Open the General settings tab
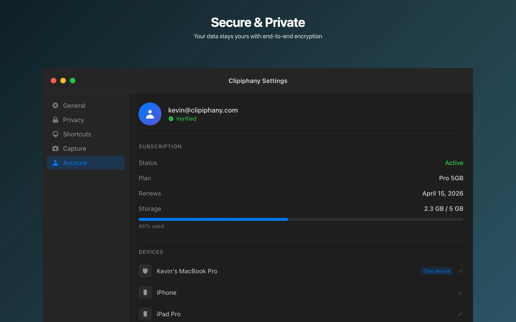This screenshot has width=516, height=322. [x=86, y=105]
